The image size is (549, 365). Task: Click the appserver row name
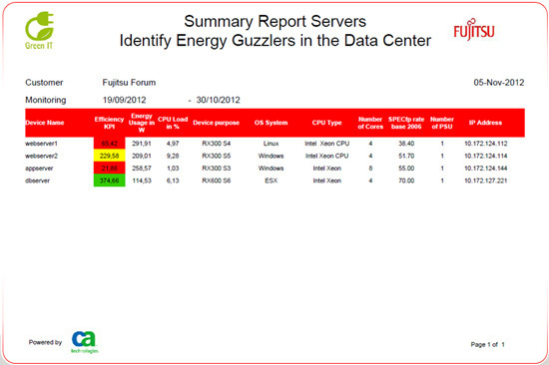click(x=39, y=169)
